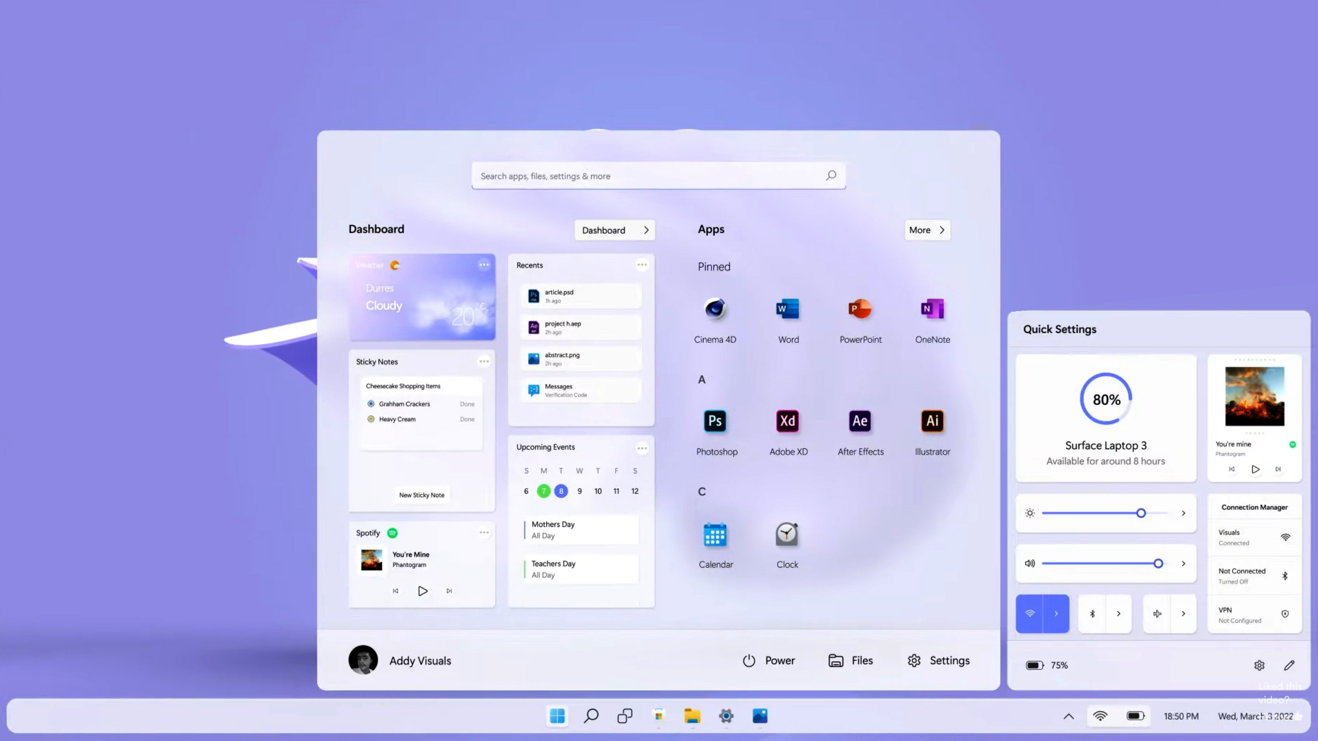Viewport: 1318px width, 741px height.
Task: Open Connection Manager settings
Action: [1254, 506]
